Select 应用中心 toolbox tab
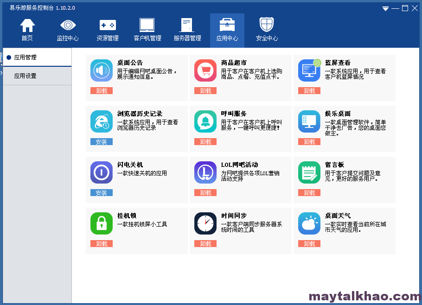This screenshot has width=422, height=305. (x=227, y=31)
